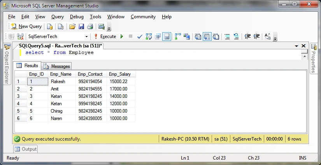Toggle Results to Grid output mode
Screen dimensions: 321x165
[x=207, y=36]
